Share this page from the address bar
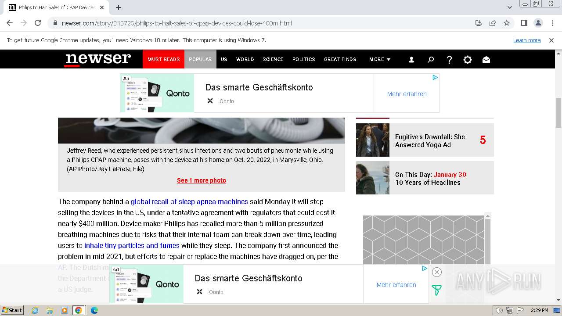This screenshot has height=316, width=562. tap(493, 23)
